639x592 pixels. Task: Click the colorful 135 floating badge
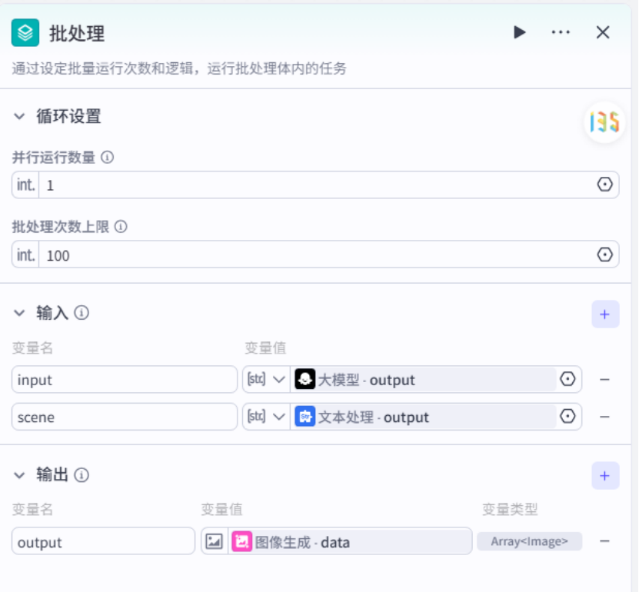604,122
